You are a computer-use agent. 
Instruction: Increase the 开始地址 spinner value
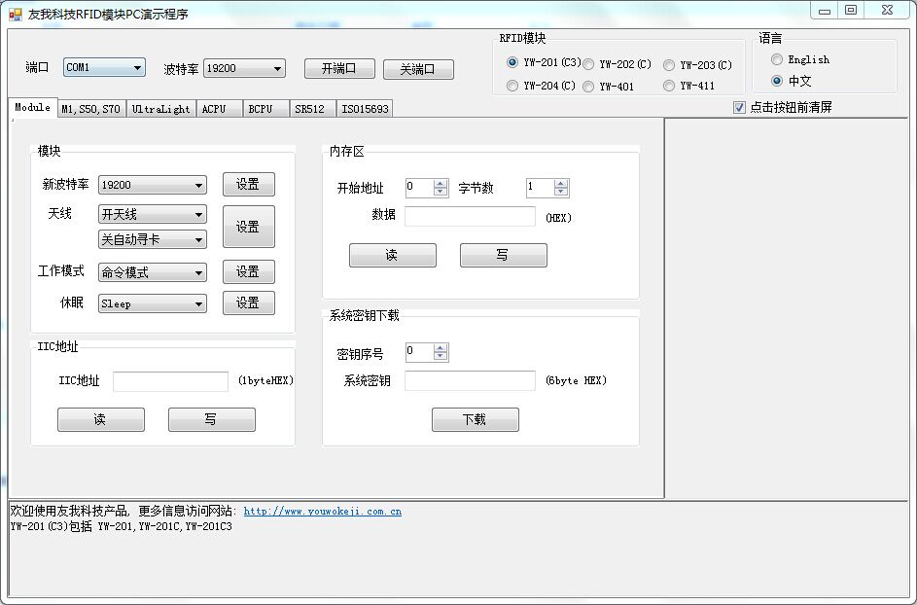[441, 183]
